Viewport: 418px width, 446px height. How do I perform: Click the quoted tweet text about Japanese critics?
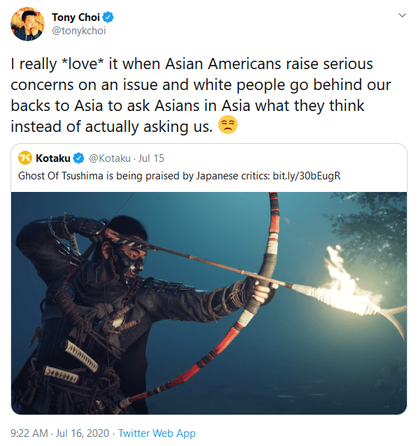[179, 176]
